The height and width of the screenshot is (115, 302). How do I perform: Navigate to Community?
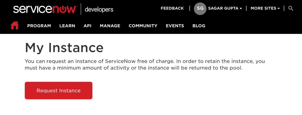coord(143,26)
